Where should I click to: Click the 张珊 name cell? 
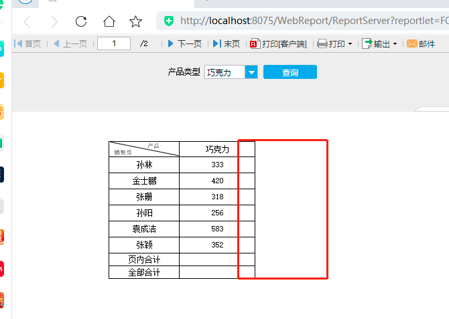pyautogui.click(x=144, y=197)
